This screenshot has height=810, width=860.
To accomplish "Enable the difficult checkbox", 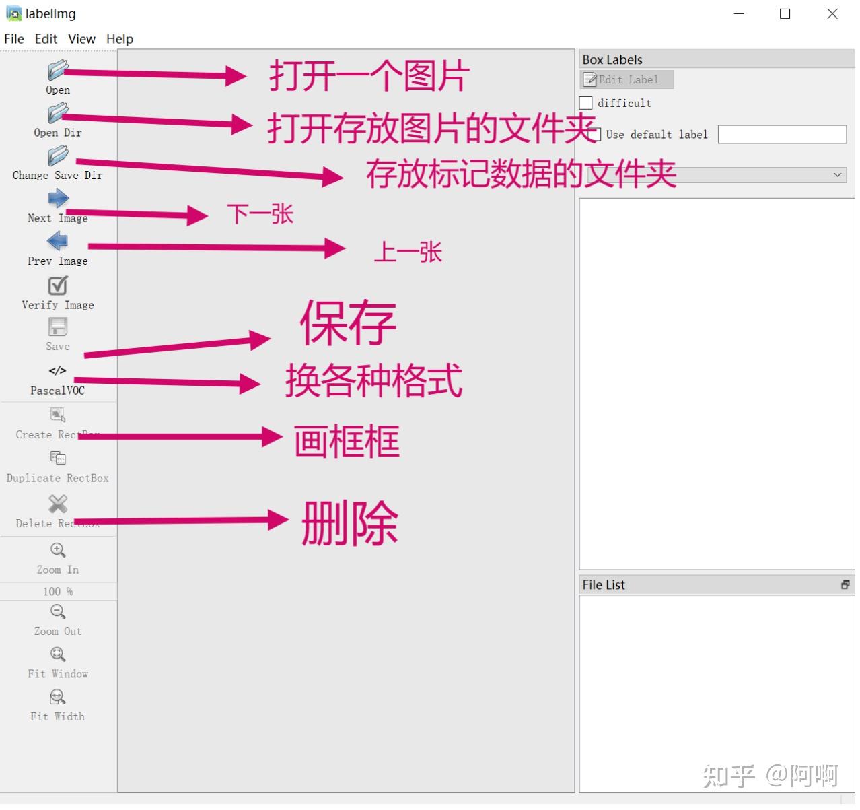I will (586, 103).
